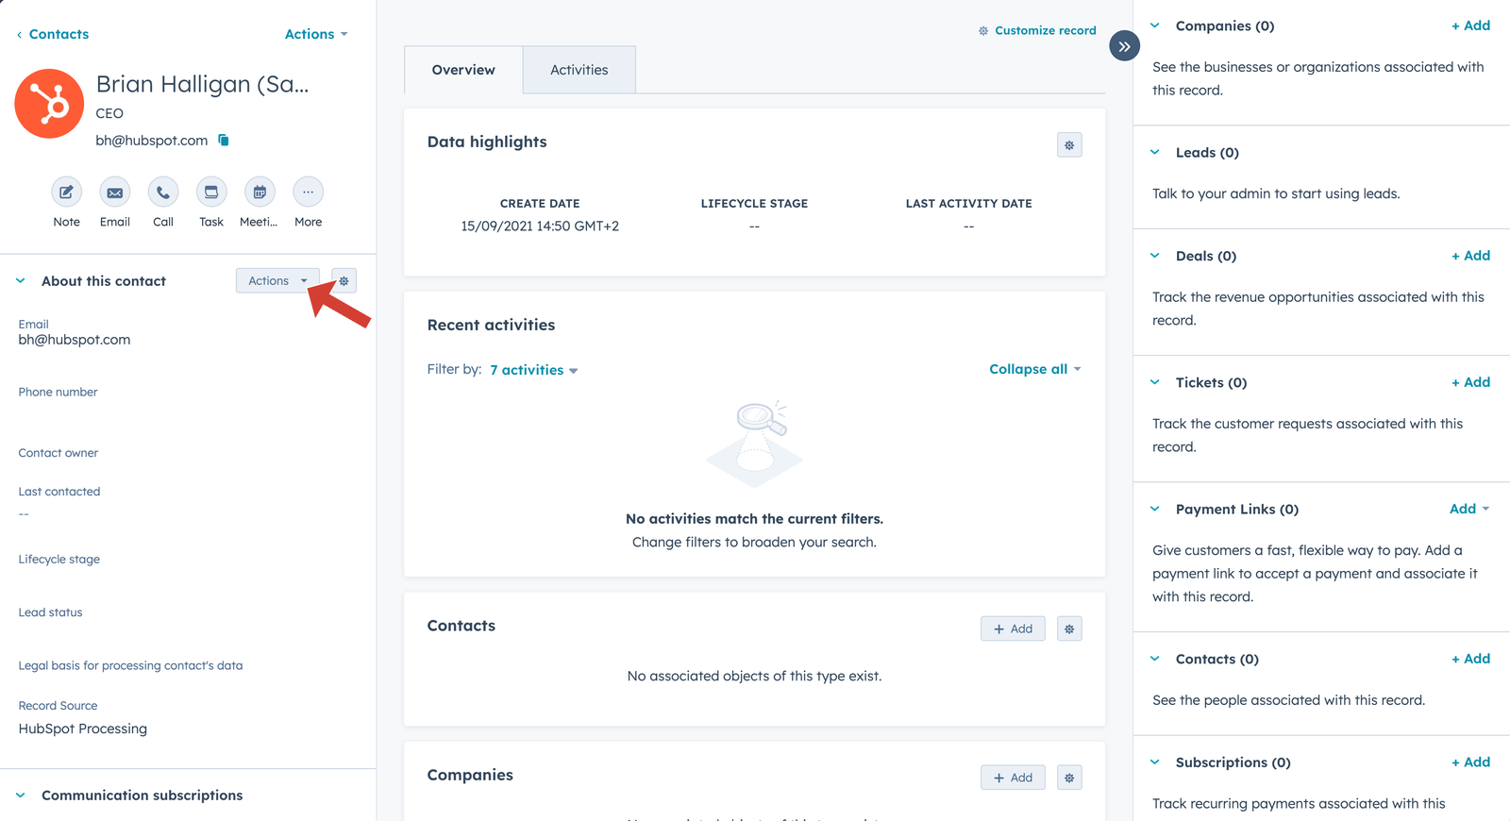Click the create date value 15/09/2021
Screen dimensions: 1510x821
[540, 226]
